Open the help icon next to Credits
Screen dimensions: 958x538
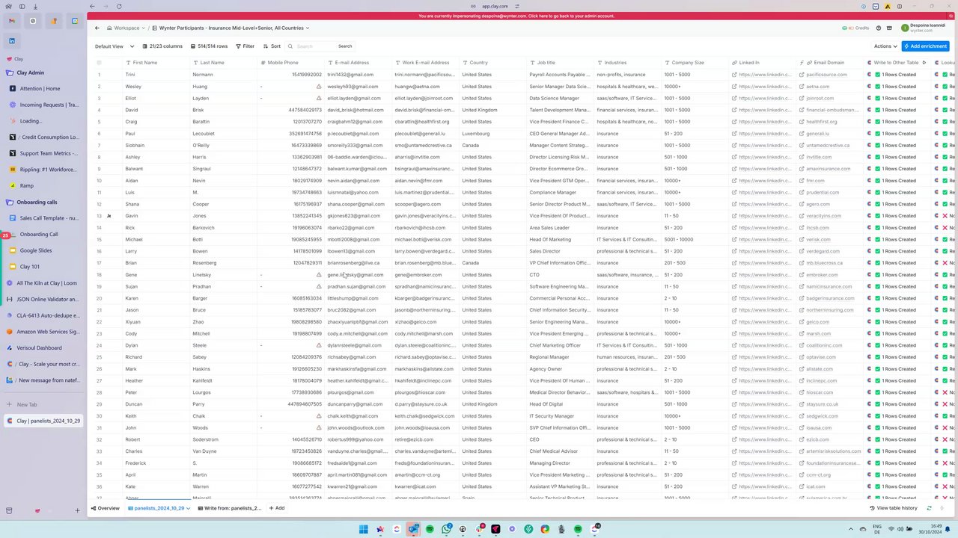879,28
